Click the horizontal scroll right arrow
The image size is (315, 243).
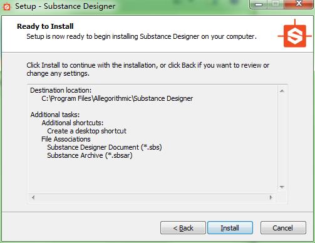click(x=271, y=197)
